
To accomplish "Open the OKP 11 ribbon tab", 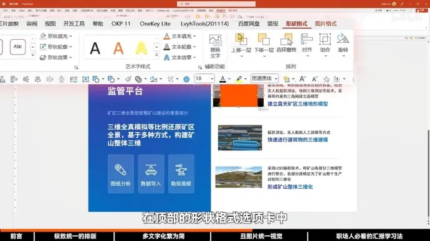I will [121, 24].
